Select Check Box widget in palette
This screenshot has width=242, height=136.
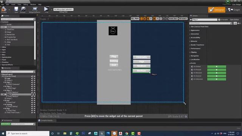point(10,29)
